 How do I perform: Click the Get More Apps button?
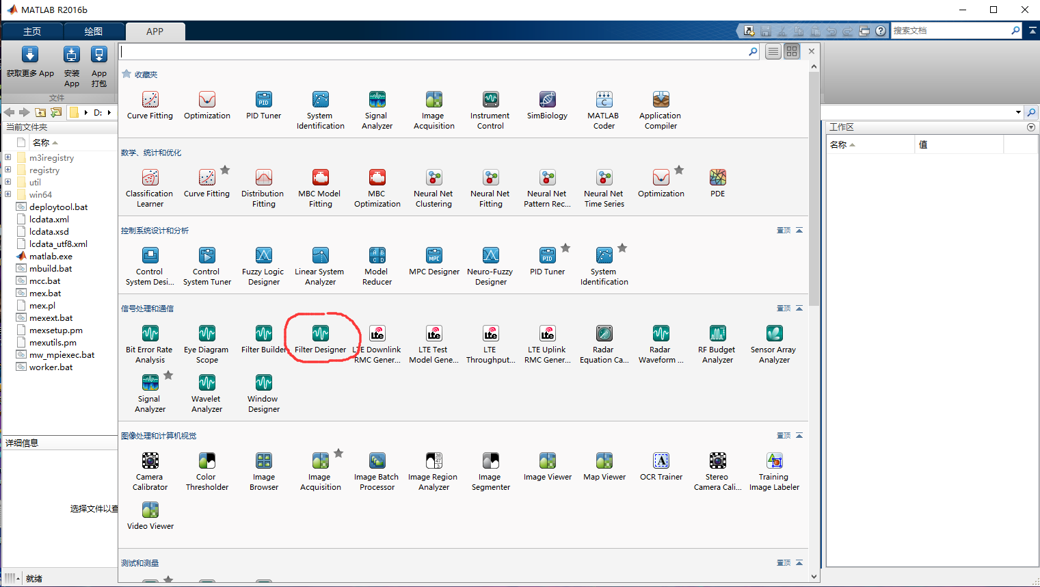(30, 62)
